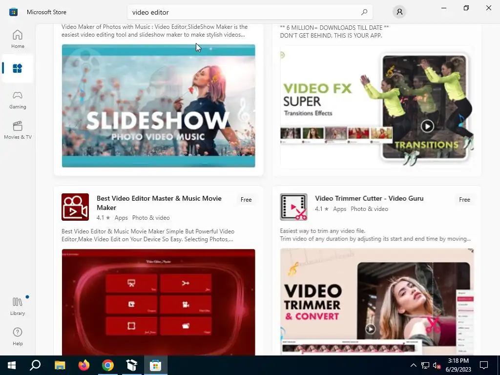Screen dimensions: 500x375
Task: Open the user account profile icon
Action: [399, 12]
